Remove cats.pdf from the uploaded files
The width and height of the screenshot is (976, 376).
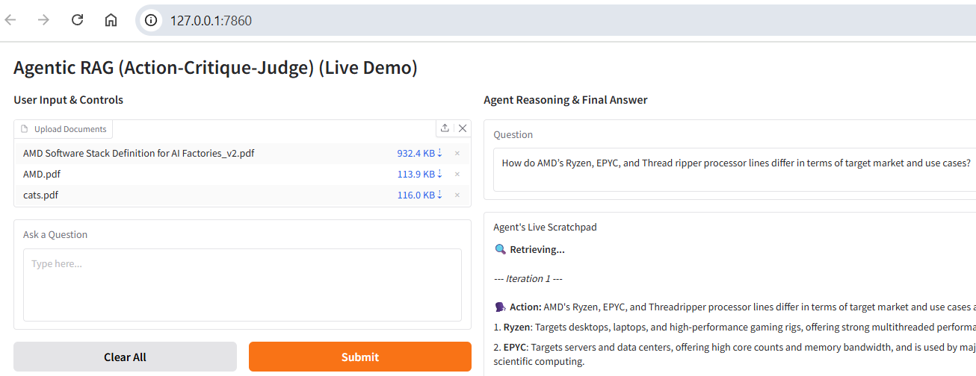[457, 195]
